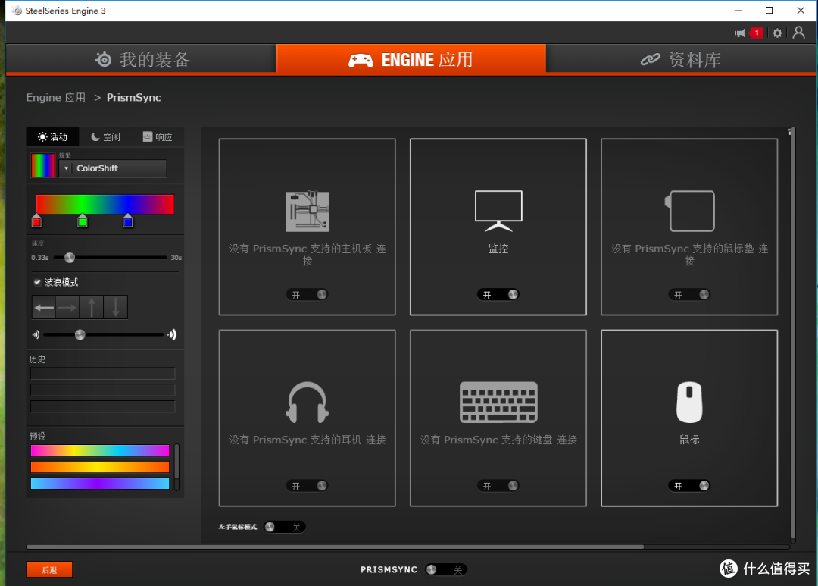Select the mousepad device icon

point(690,211)
